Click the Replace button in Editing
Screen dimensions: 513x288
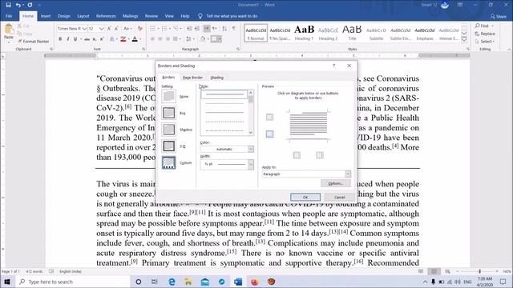[485, 34]
